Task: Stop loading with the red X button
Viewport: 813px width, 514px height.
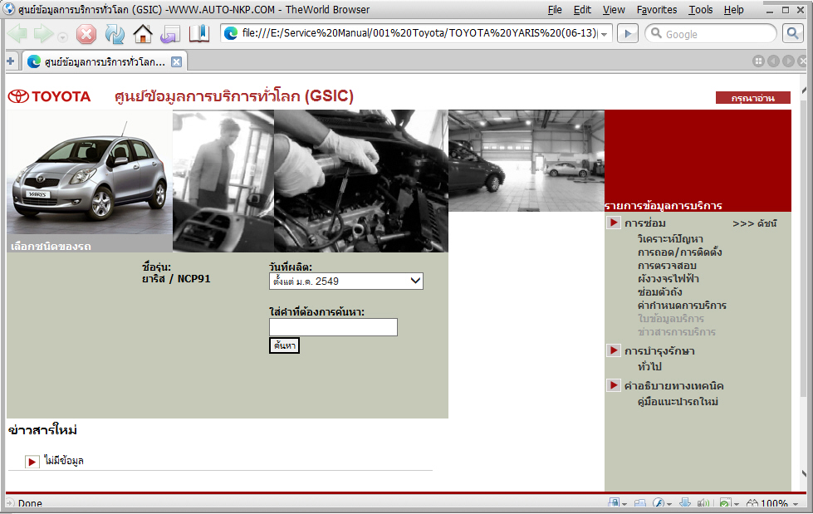Action: [x=86, y=34]
